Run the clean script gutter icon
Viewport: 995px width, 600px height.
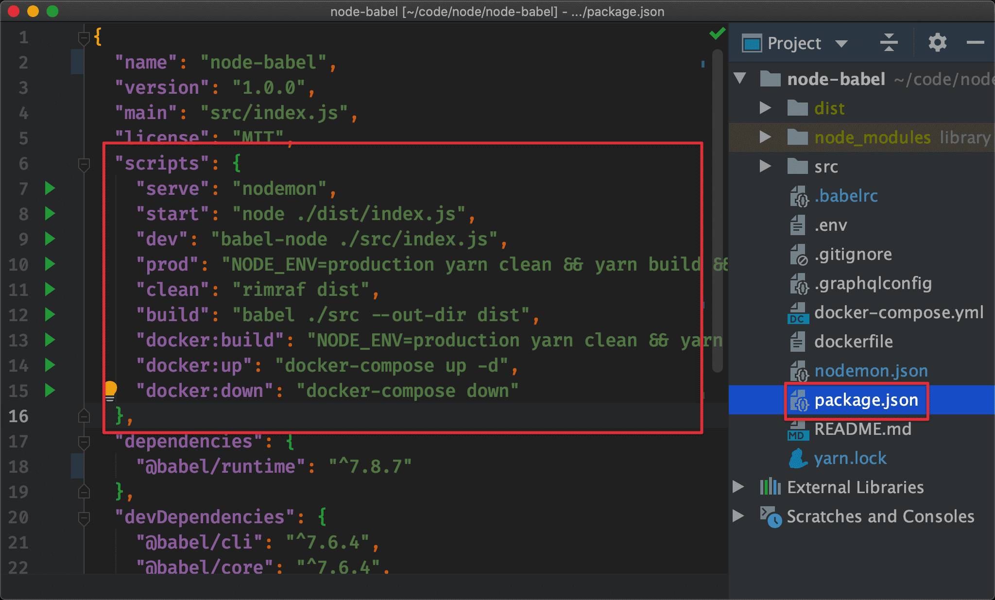pos(50,289)
